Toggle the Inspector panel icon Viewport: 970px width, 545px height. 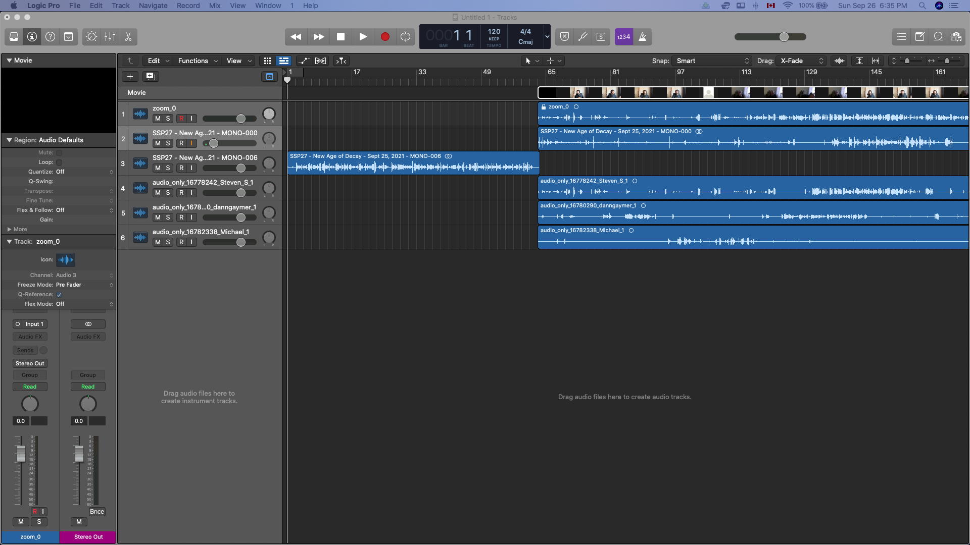point(32,37)
